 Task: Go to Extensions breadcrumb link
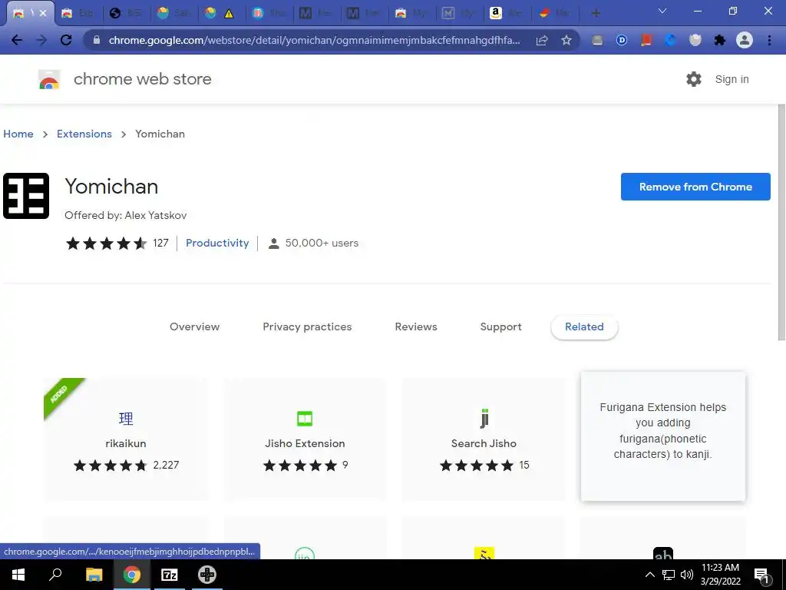tap(84, 134)
